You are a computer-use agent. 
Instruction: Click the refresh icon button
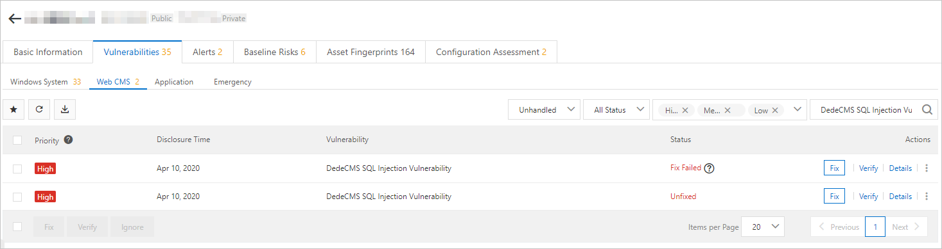[39, 109]
